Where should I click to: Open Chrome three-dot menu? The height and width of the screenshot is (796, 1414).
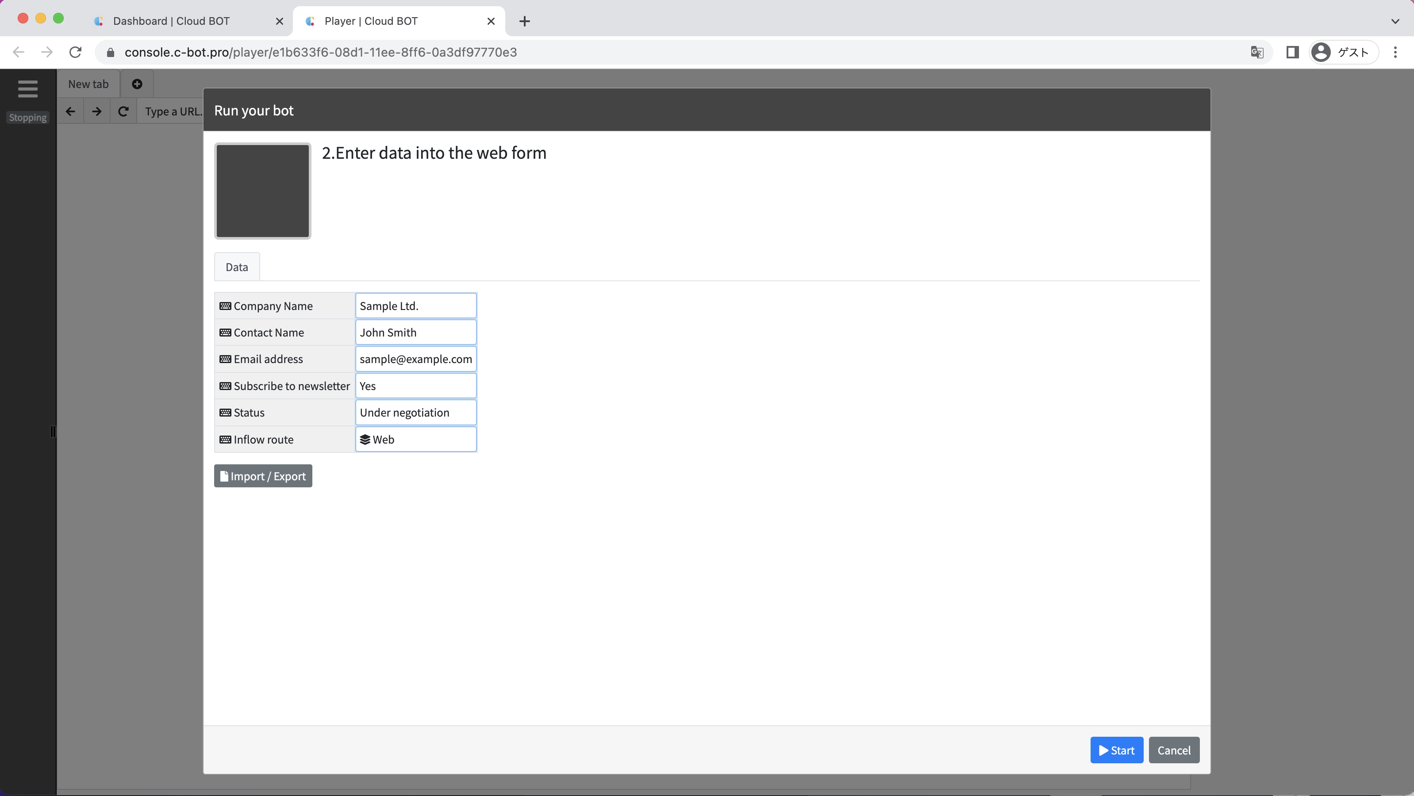1395,52
